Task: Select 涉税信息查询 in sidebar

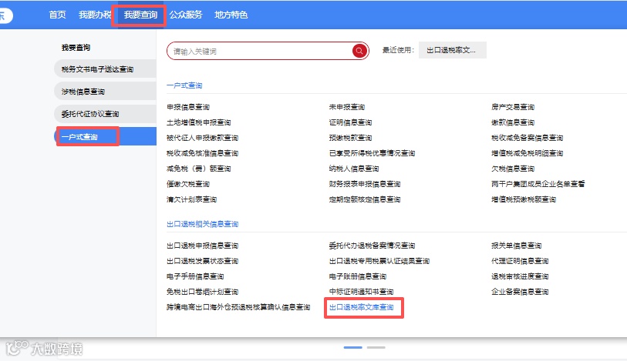Action: point(105,92)
